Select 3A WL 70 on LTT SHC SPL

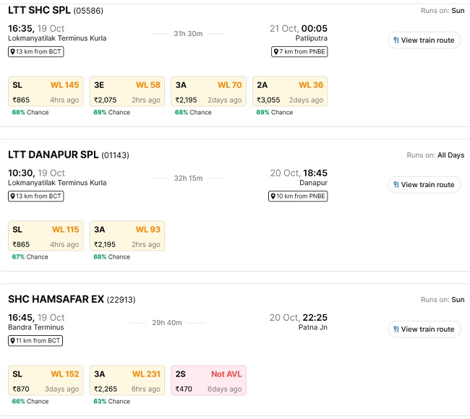point(208,92)
